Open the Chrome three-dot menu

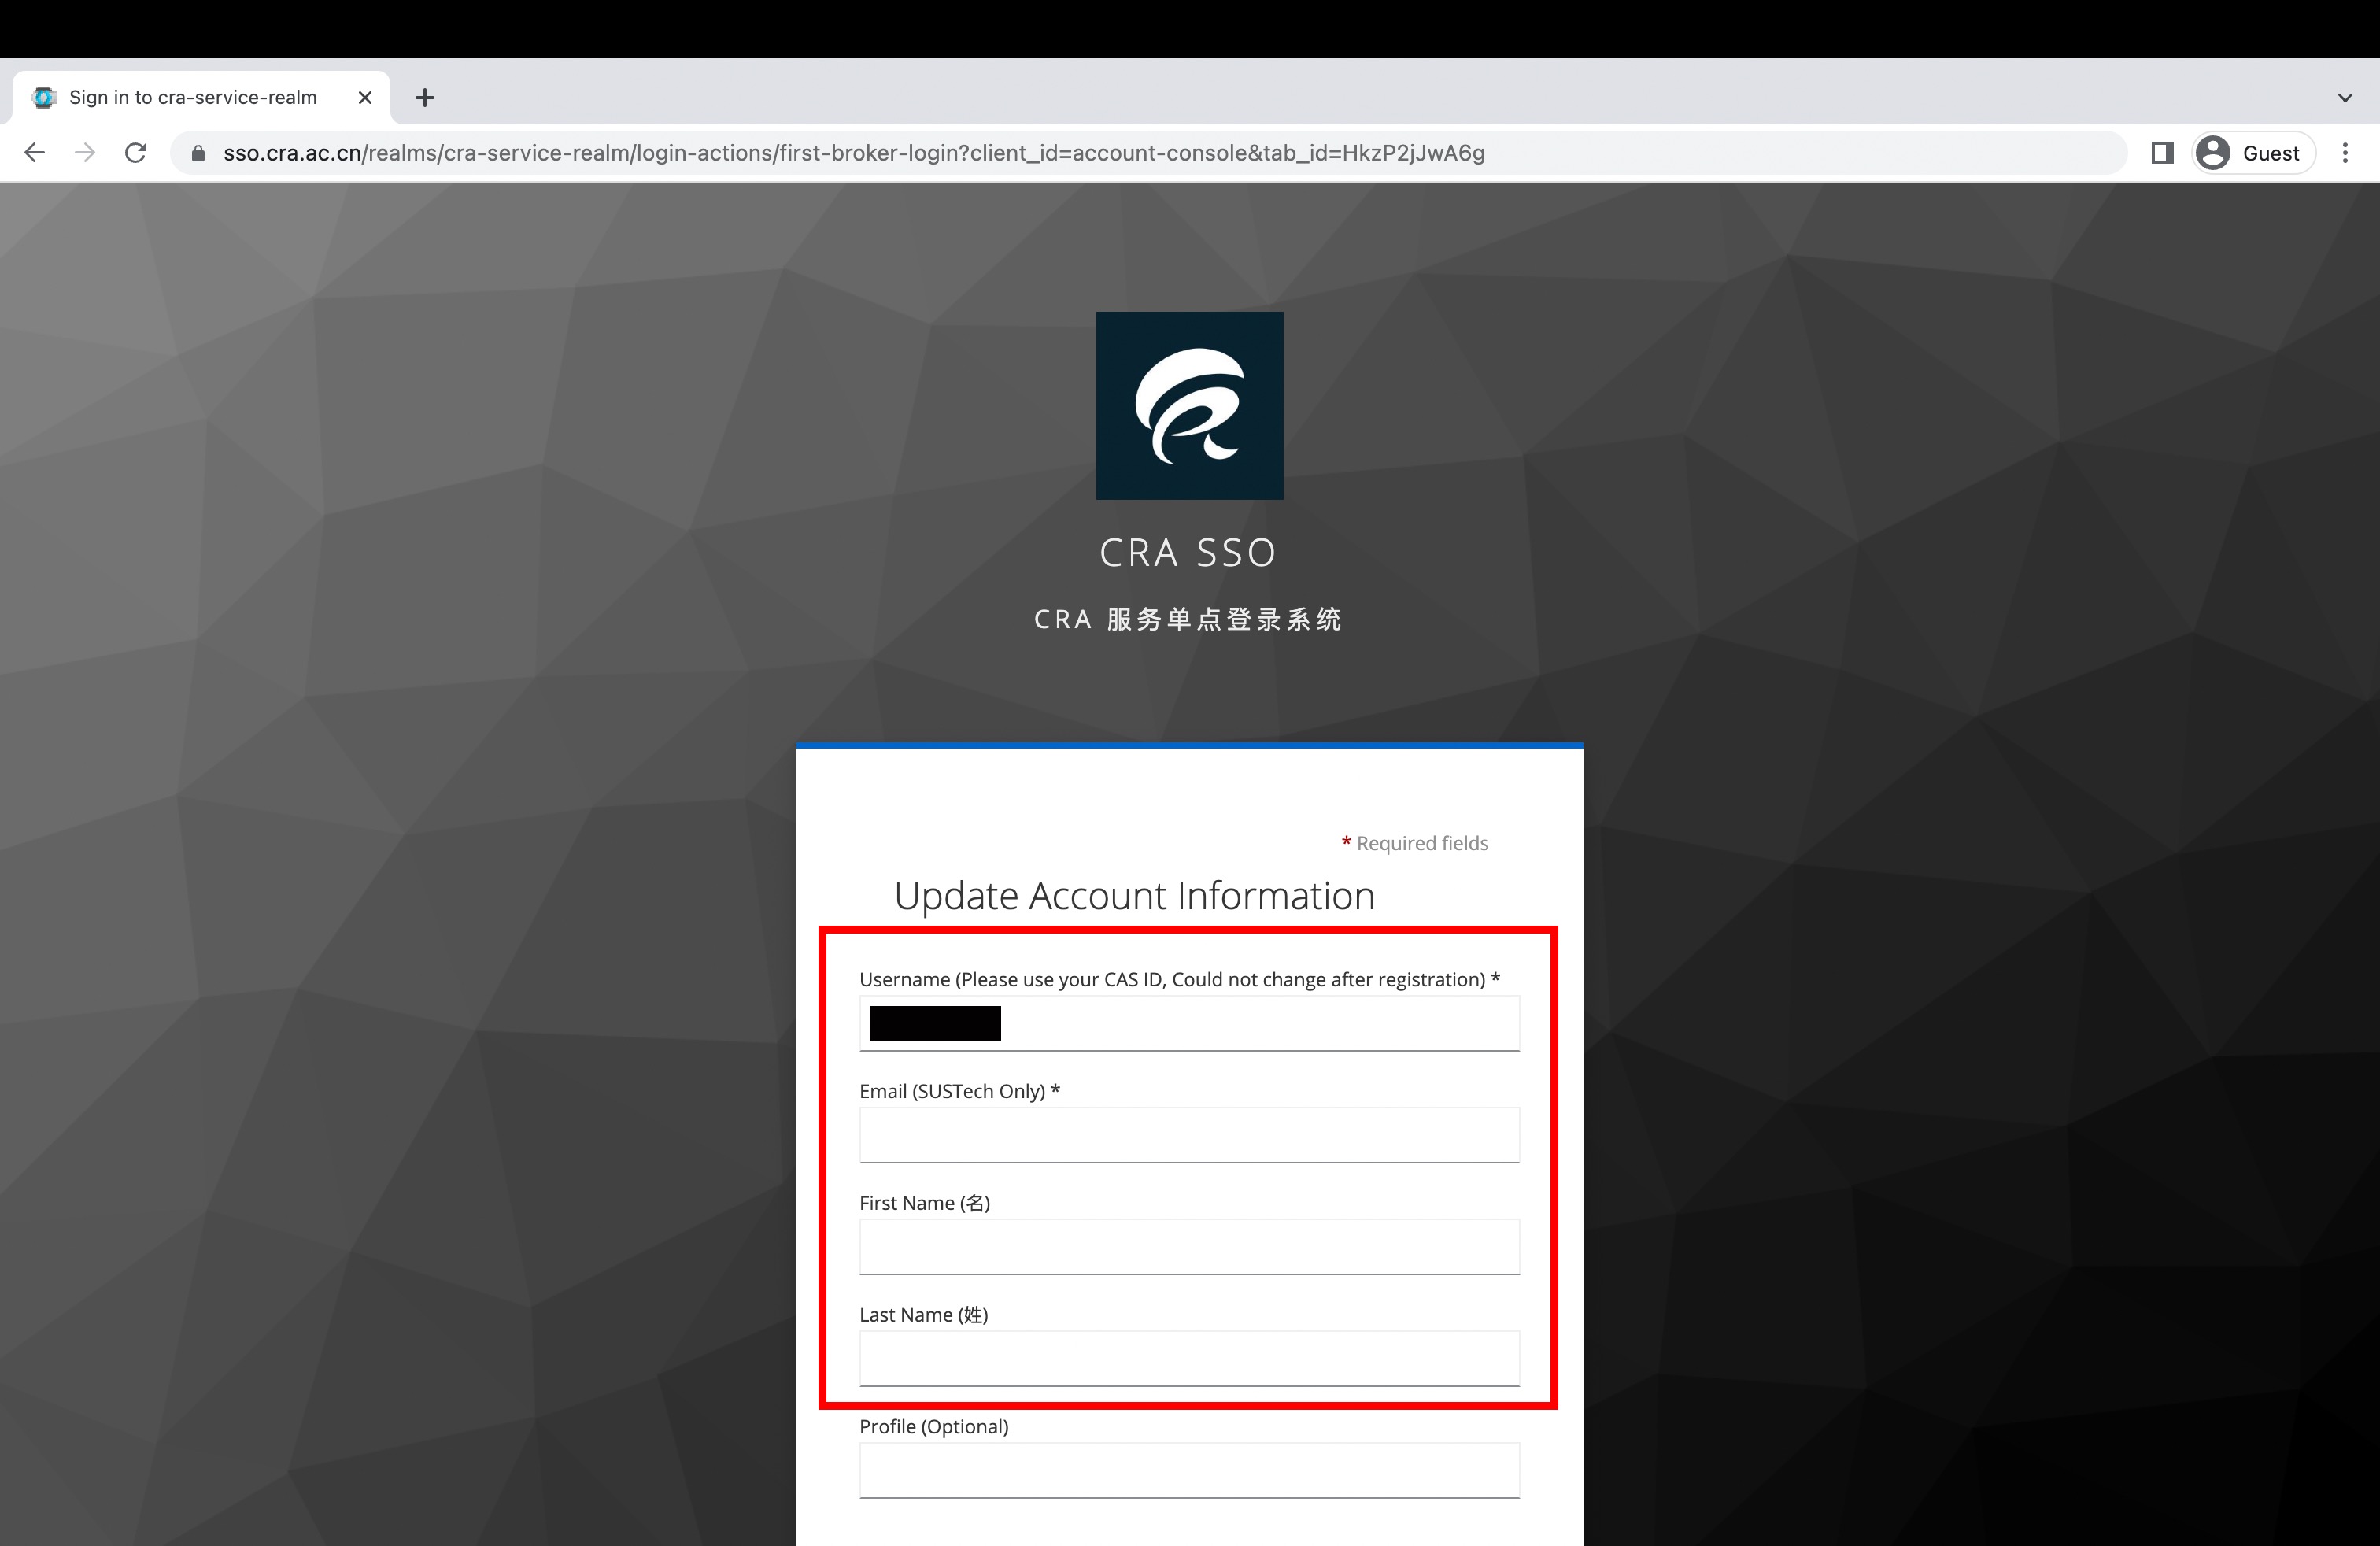point(2345,152)
